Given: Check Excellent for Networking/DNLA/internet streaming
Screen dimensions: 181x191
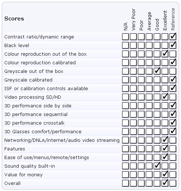Looking at the screenshot, I should point(165,140).
